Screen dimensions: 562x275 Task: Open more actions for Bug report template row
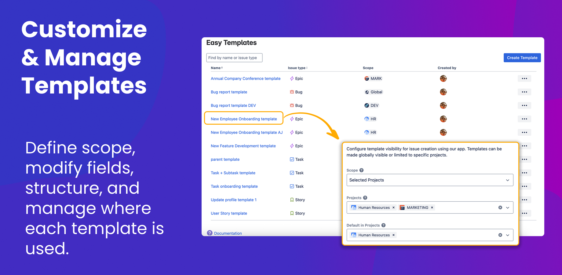point(524,92)
